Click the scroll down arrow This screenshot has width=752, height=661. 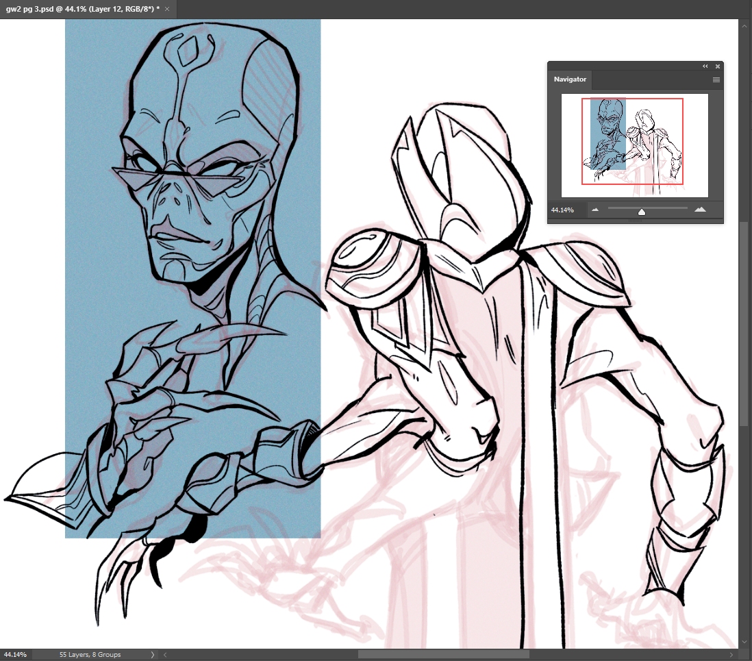click(744, 642)
